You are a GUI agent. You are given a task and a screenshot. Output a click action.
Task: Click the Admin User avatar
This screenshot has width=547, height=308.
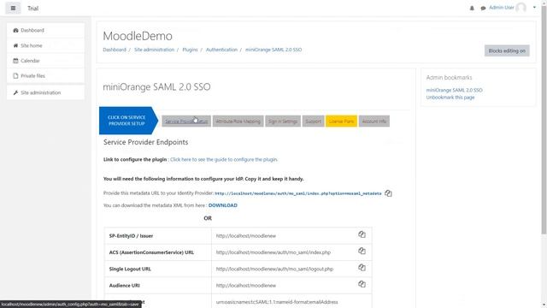pyautogui.click(x=521, y=8)
